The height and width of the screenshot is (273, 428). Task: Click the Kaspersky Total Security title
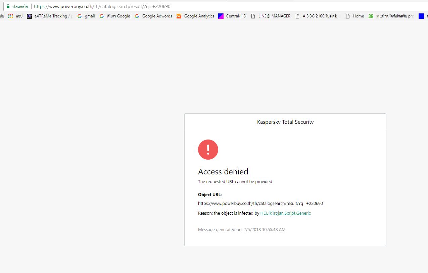tap(285, 122)
